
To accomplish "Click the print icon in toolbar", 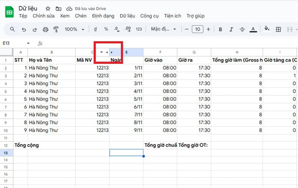I will [x=46, y=29].
